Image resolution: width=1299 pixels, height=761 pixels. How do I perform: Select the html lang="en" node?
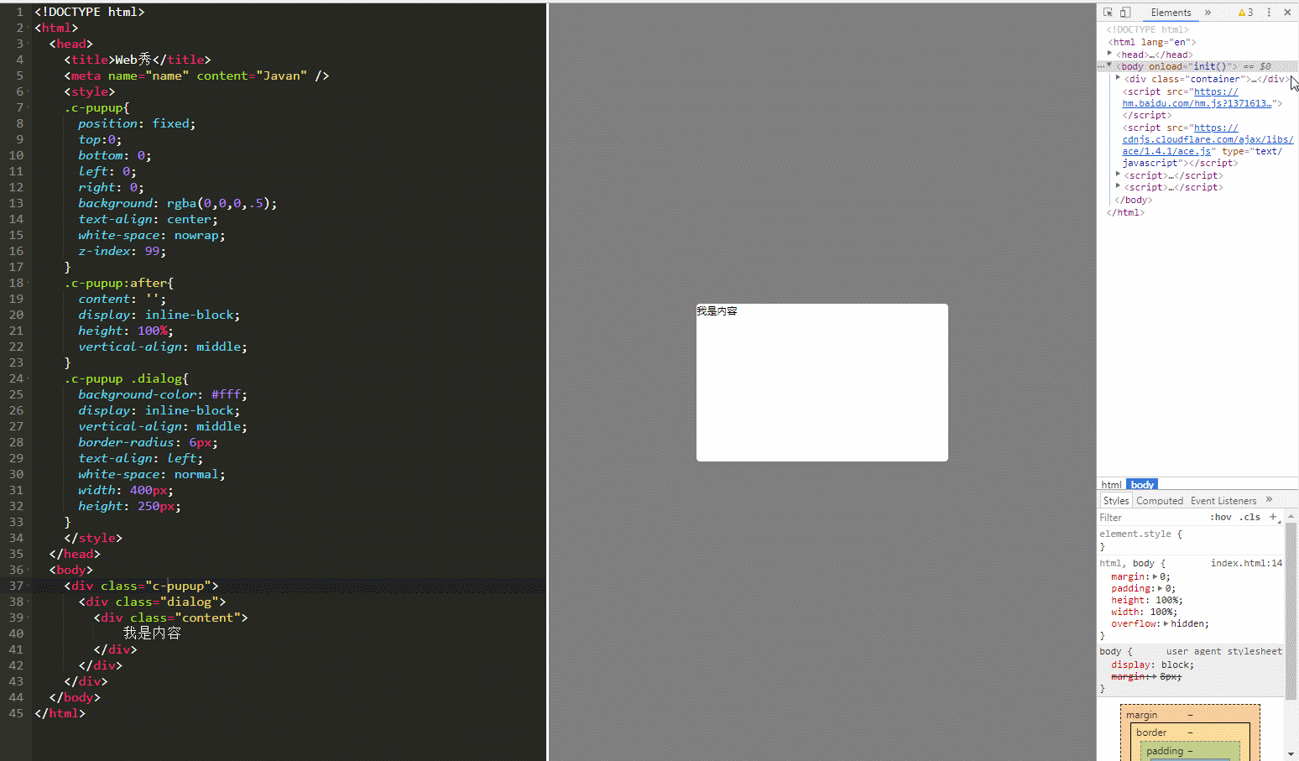coord(1152,42)
